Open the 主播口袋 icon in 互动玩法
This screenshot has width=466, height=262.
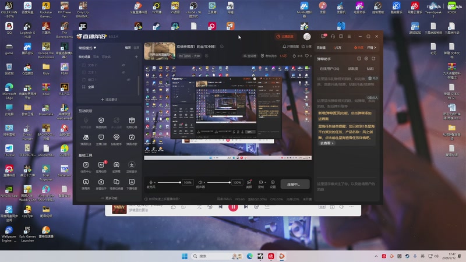[x=101, y=137]
